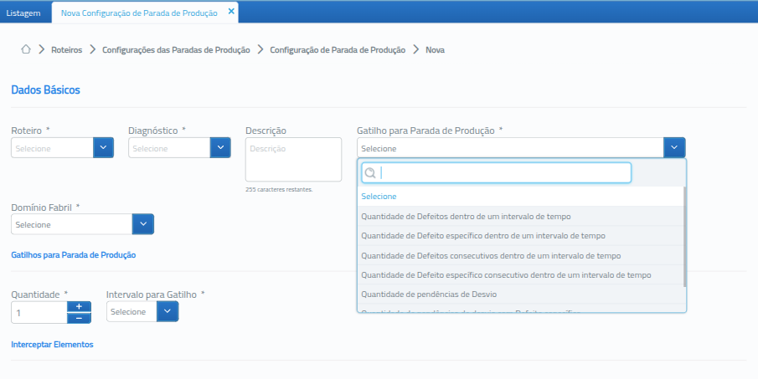Collapse the Gatilho para Parada dropdown arrow
Viewport: 758px width, 379px height.
(674, 148)
